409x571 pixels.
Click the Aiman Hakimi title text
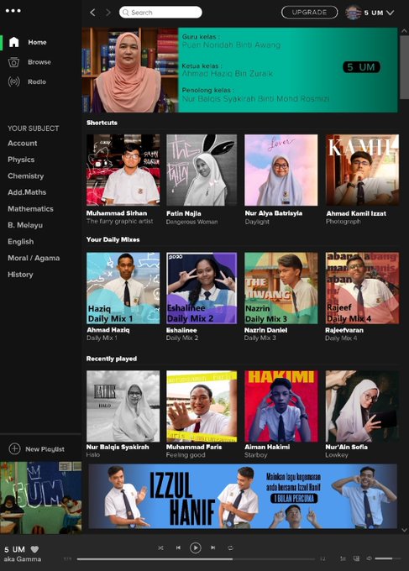point(267,448)
